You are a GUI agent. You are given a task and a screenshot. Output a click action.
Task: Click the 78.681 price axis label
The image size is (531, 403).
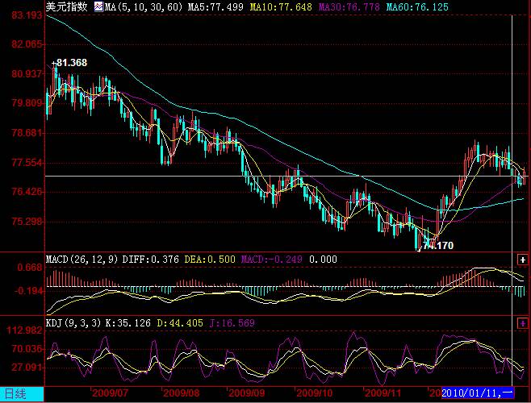coord(27,133)
